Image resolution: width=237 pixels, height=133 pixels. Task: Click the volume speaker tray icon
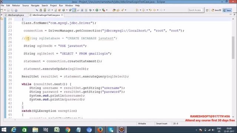coord(213,130)
